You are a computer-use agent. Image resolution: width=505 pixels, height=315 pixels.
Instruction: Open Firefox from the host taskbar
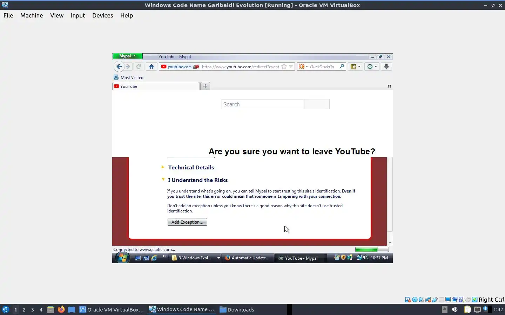61,309
